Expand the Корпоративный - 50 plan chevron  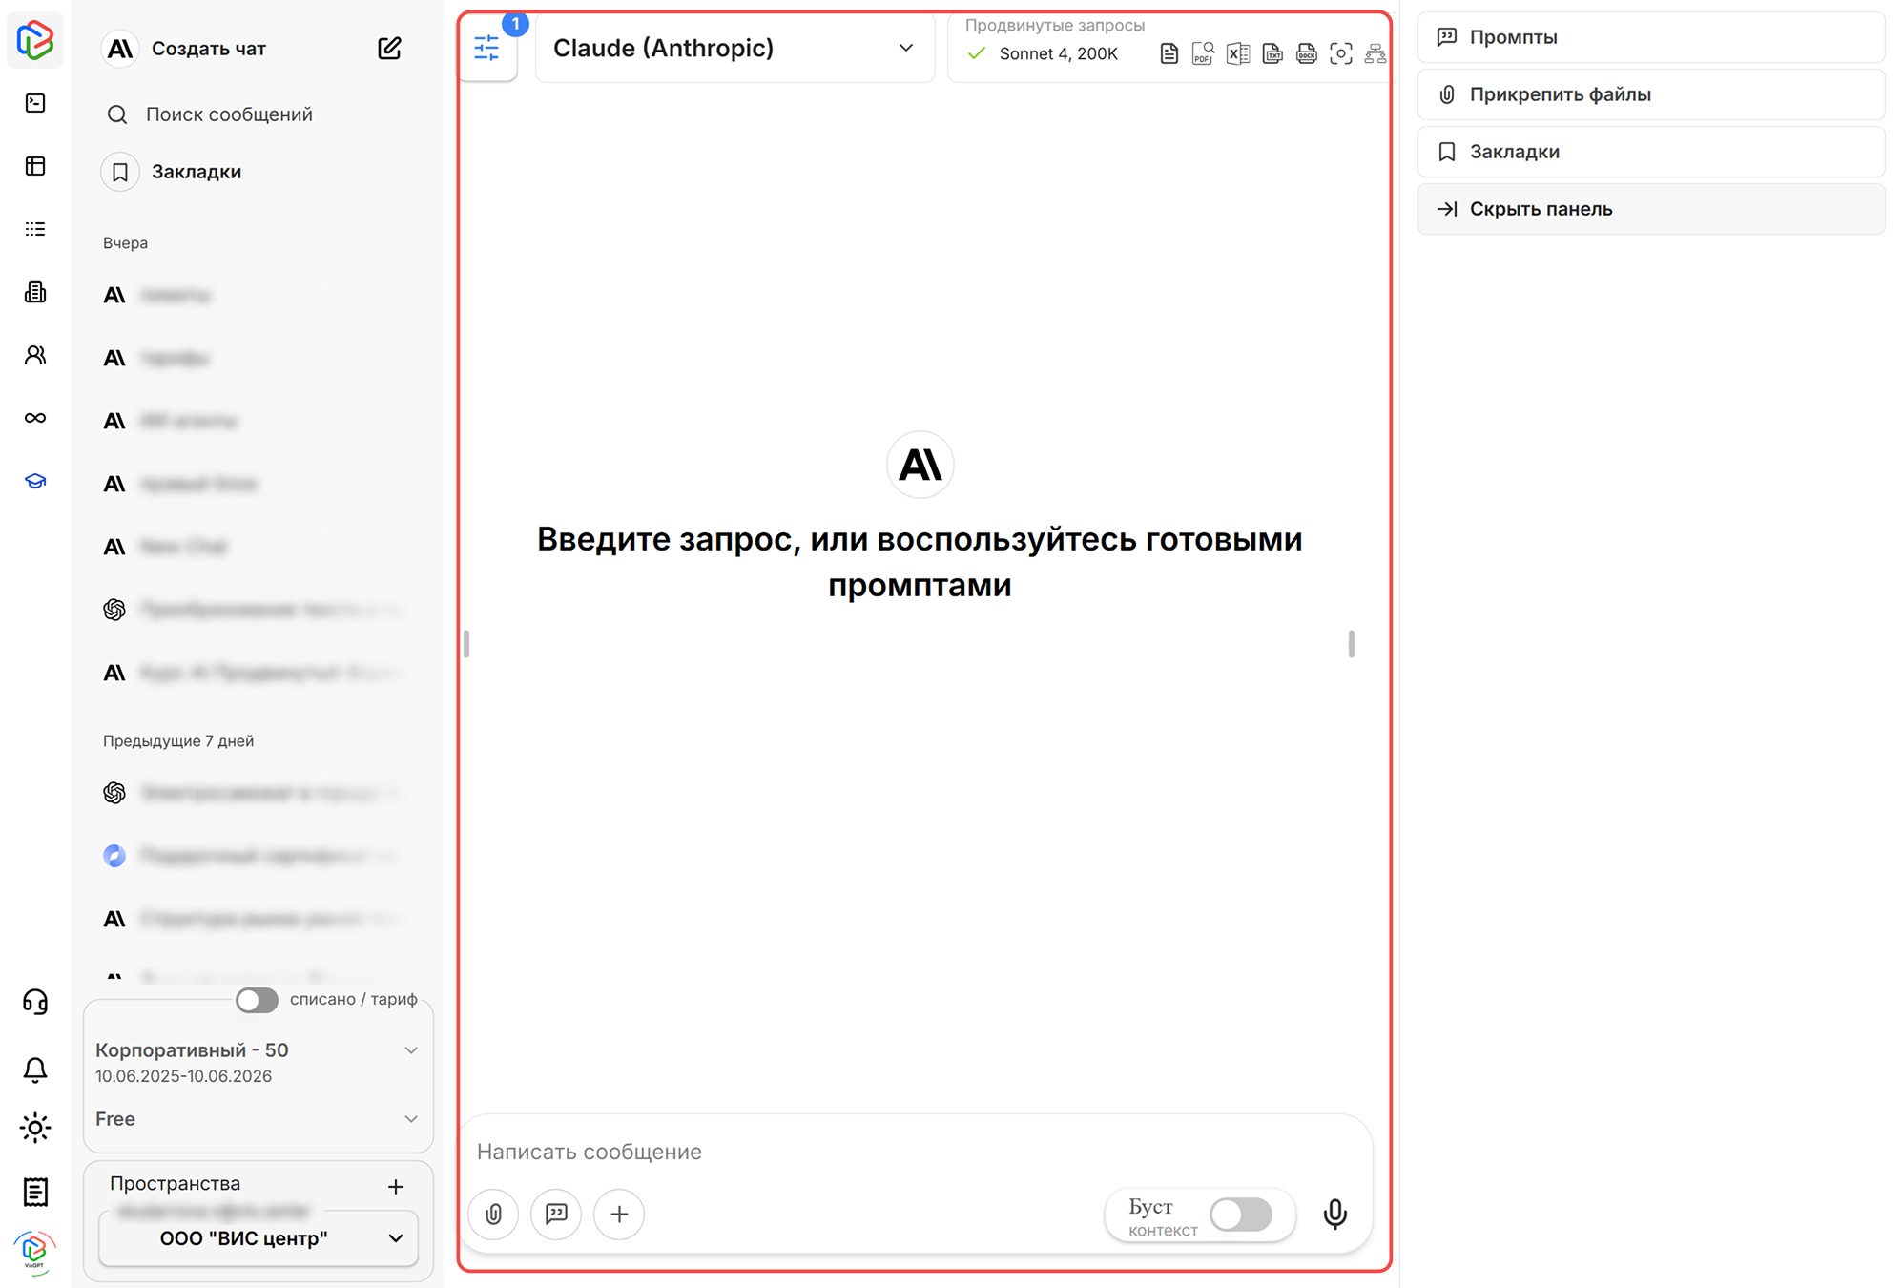point(411,1050)
